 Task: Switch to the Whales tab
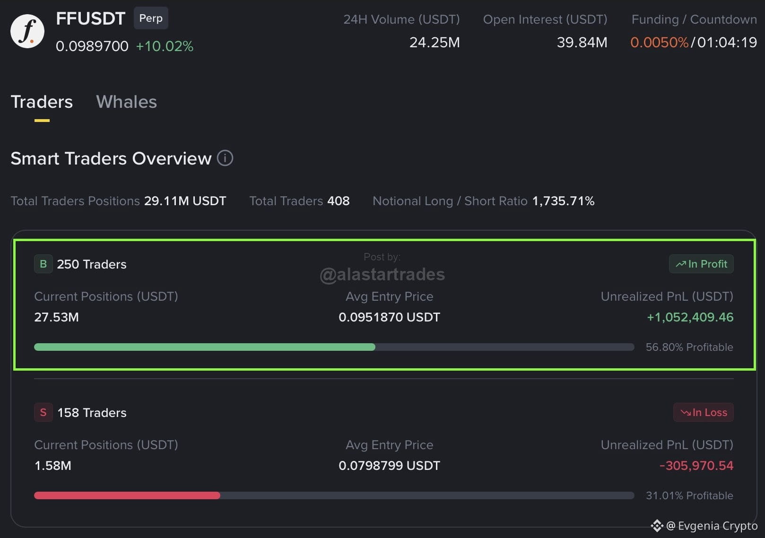pyautogui.click(x=126, y=102)
